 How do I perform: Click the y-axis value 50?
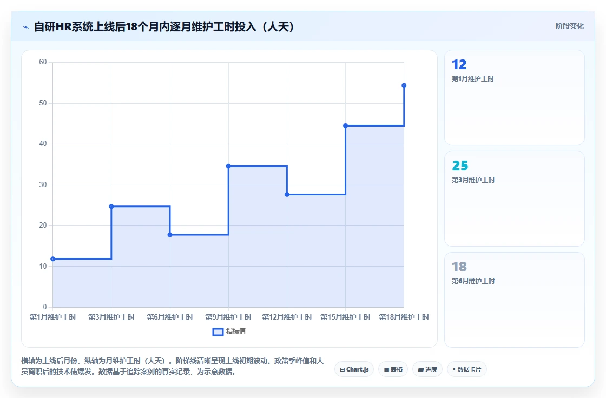pyautogui.click(x=43, y=103)
